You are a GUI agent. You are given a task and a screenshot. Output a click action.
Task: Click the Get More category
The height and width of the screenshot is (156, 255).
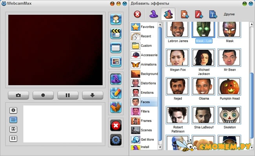[144, 140]
